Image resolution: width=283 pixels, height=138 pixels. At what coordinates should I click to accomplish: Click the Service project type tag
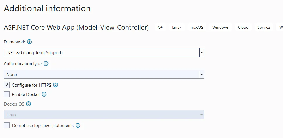264,27
